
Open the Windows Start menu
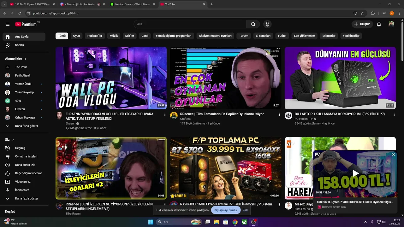[x=151, y=222]
